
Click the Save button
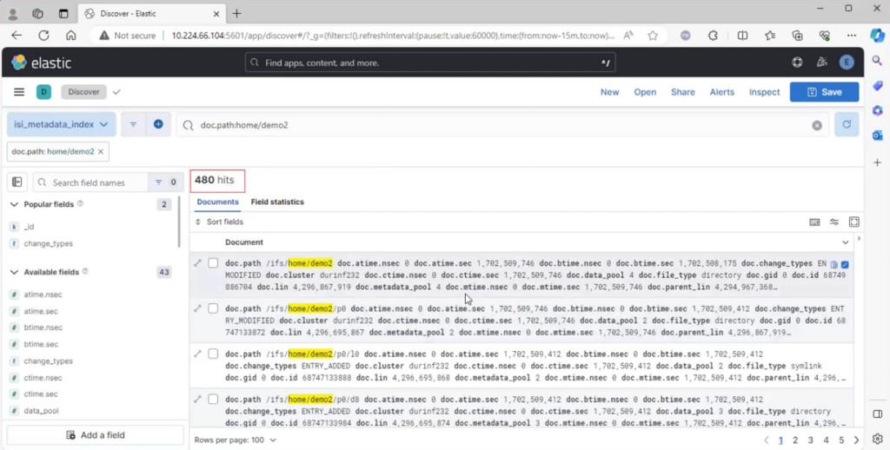click(823, 92)
